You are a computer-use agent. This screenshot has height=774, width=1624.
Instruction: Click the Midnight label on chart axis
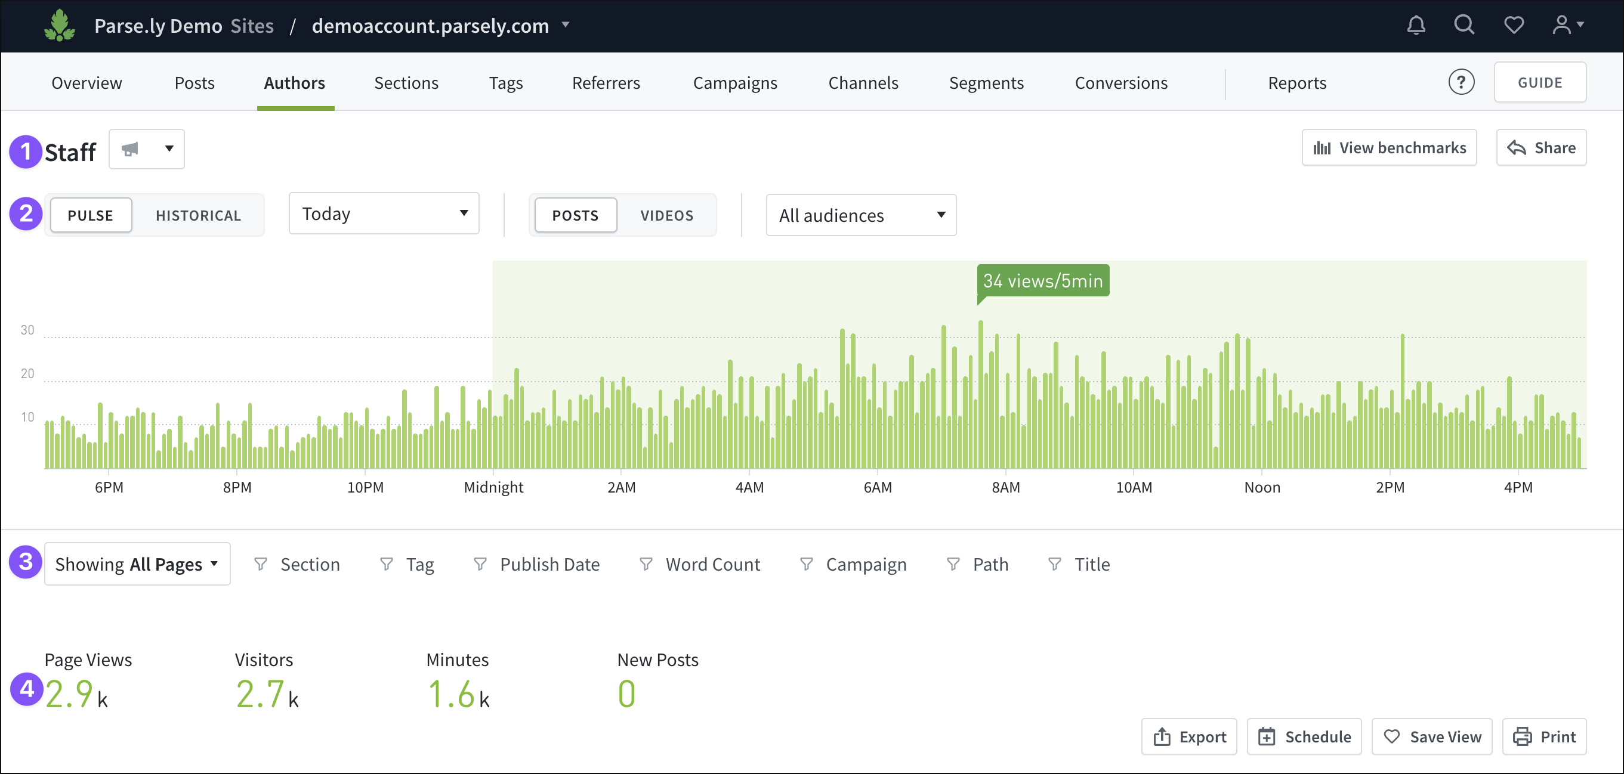(493, 487)
